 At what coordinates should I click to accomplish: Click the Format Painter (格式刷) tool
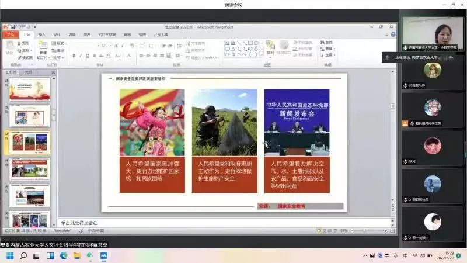coord(25,57)
